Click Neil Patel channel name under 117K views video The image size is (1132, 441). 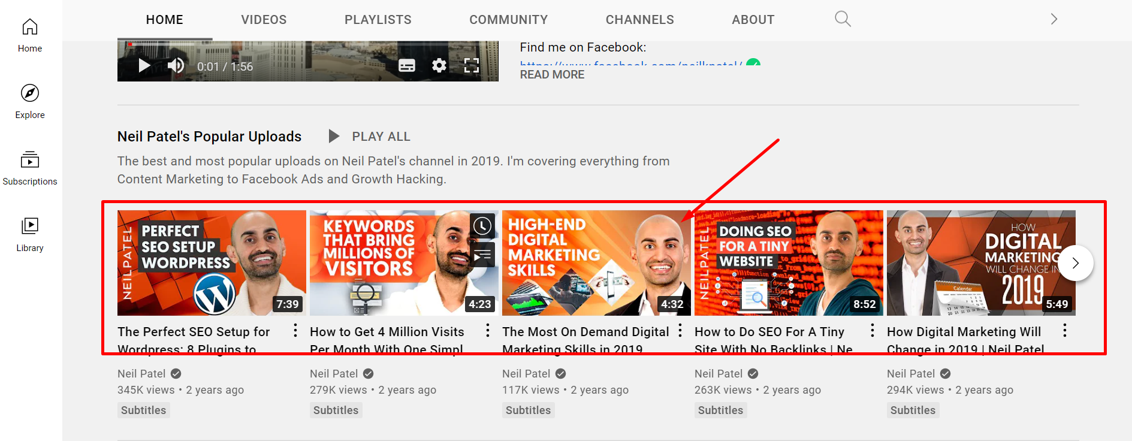tap(526, 374)
